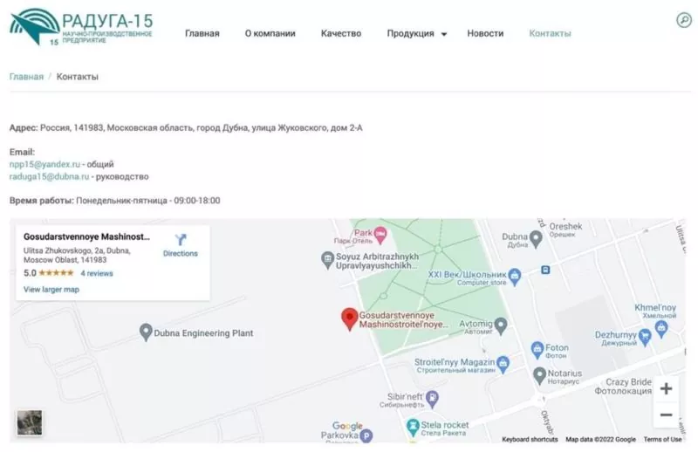Select Soyuz Arbitrazhnykh Upravlyayushchikh marker
698x452 pixels.
pyautogui.click(x=328, y=261)
